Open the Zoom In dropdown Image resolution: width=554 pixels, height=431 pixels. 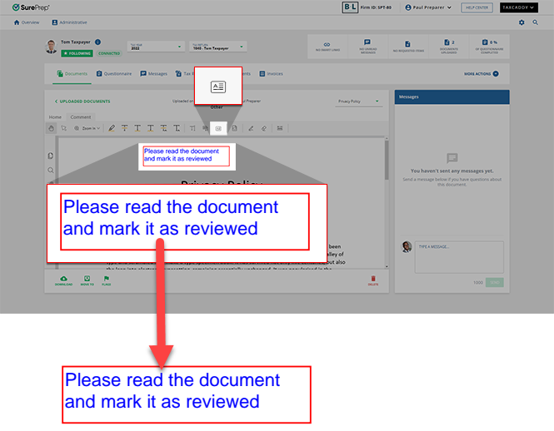pos(87,128)
